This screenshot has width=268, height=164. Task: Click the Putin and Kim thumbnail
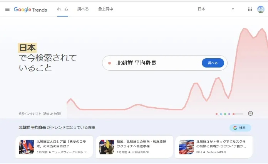pyautogui.click(x=27, y=147)
